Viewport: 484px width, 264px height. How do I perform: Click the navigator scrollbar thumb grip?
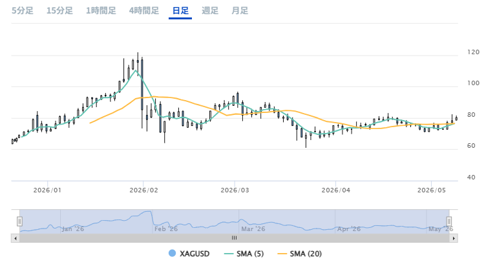[235, 238]
